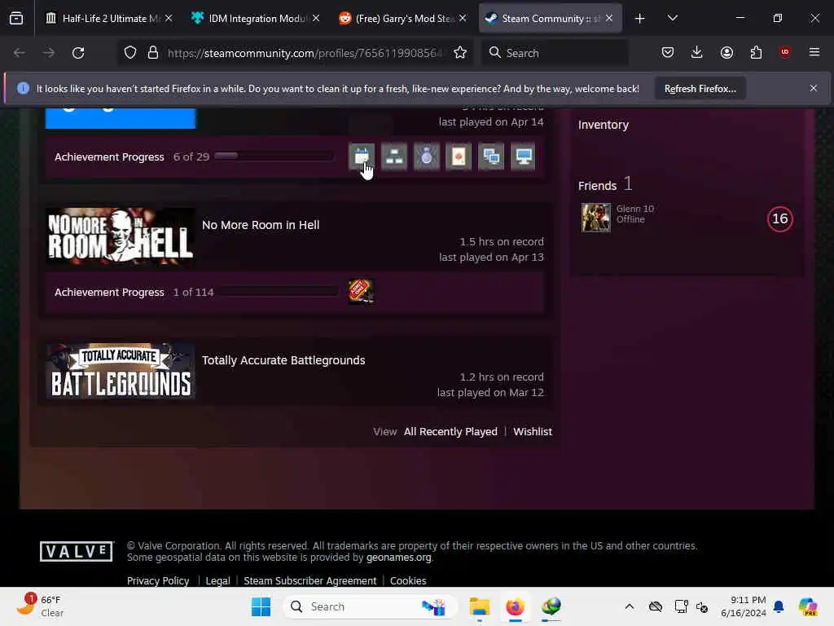
Task: Open weather widget showing 66°F
Action: point(39,606)
